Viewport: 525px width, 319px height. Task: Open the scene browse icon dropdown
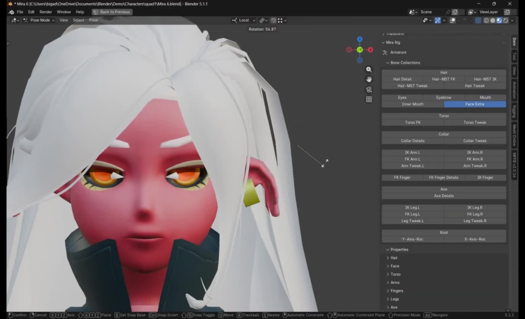(413, 12)
